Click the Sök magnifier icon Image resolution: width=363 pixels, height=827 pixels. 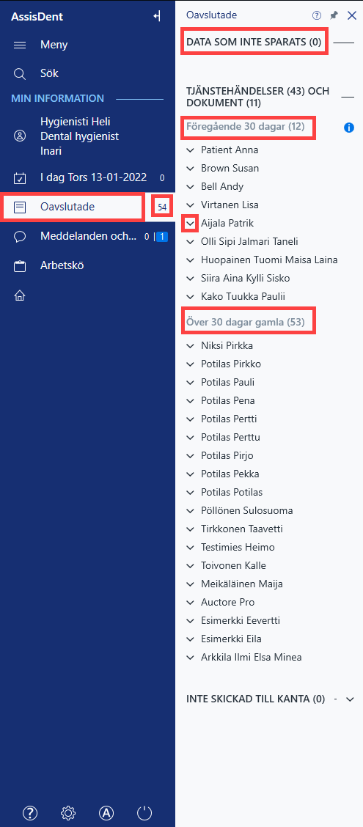(x=20, y=74)
